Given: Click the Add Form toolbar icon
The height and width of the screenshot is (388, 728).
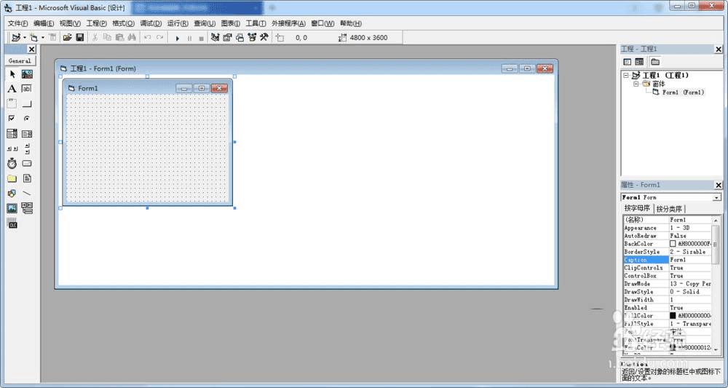Looking at the screenshot, I should coord(34,38).
